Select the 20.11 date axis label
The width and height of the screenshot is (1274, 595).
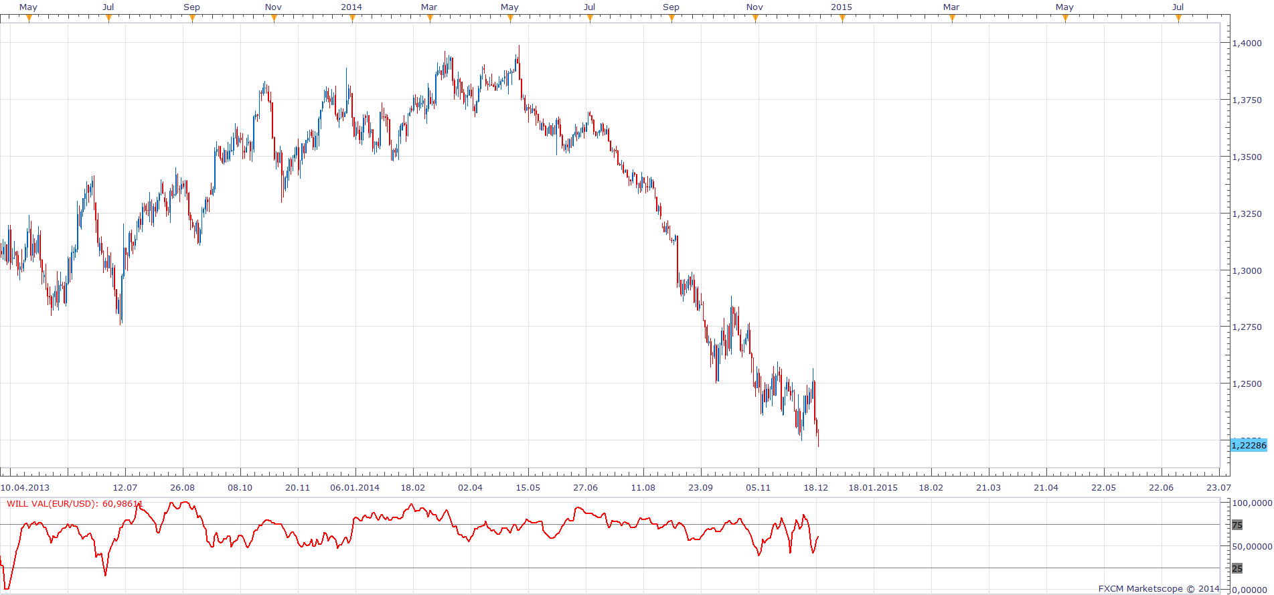[298, 487]
